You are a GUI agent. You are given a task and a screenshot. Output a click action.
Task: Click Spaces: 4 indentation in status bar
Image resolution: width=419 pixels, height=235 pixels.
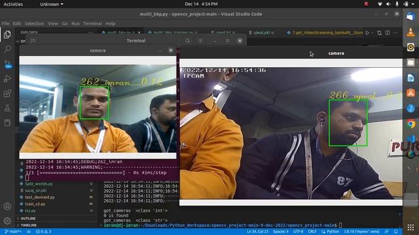[x=281, y=232]
